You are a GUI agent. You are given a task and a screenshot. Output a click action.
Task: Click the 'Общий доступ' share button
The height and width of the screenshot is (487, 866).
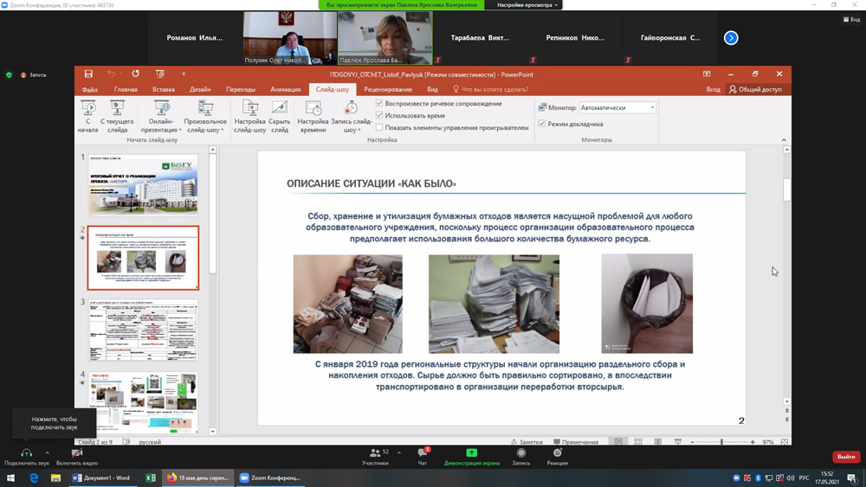click(x=755, y=89)
